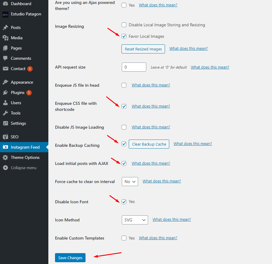Click the Posts pushpin icon
The image size is (272, 264).
click(5, 27)
